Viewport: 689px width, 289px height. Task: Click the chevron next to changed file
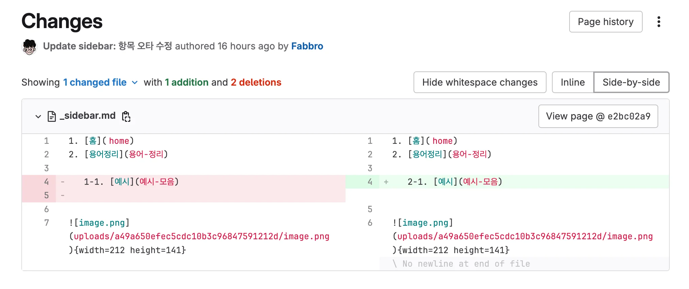(135, 83)
